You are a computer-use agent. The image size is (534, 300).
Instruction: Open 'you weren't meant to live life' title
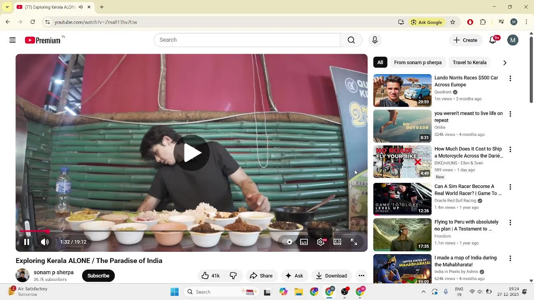tap(469, 117)
